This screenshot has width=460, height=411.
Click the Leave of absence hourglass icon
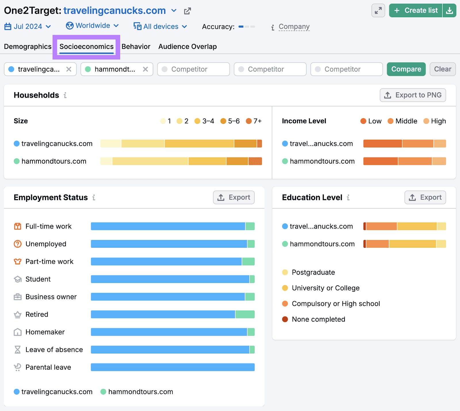[18, 350]
